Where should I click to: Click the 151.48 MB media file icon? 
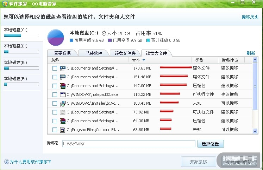(63, 77)
